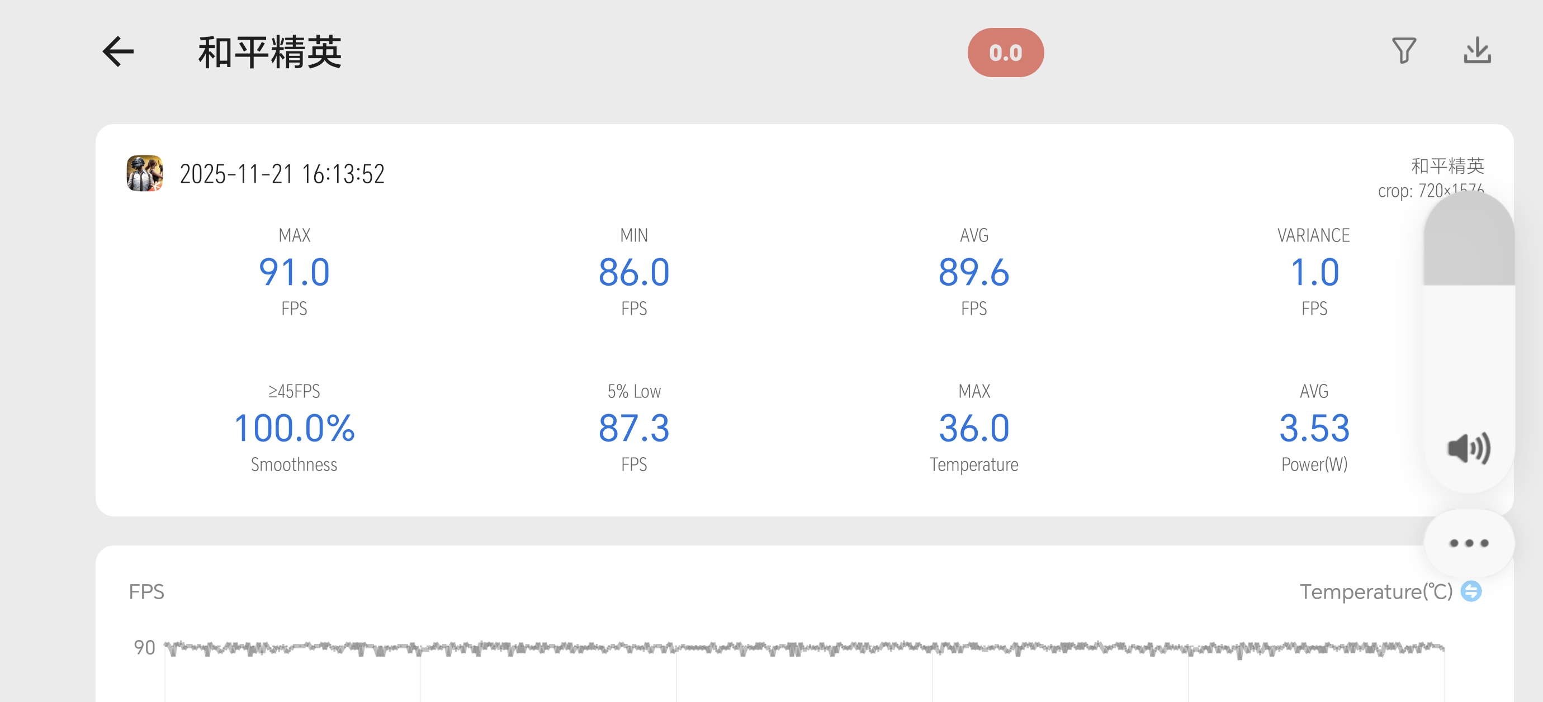The width and height of the screenshot is (1543, 702).
Task: Select the MIN 86.0 FPS stat
Action: point(634,273)
